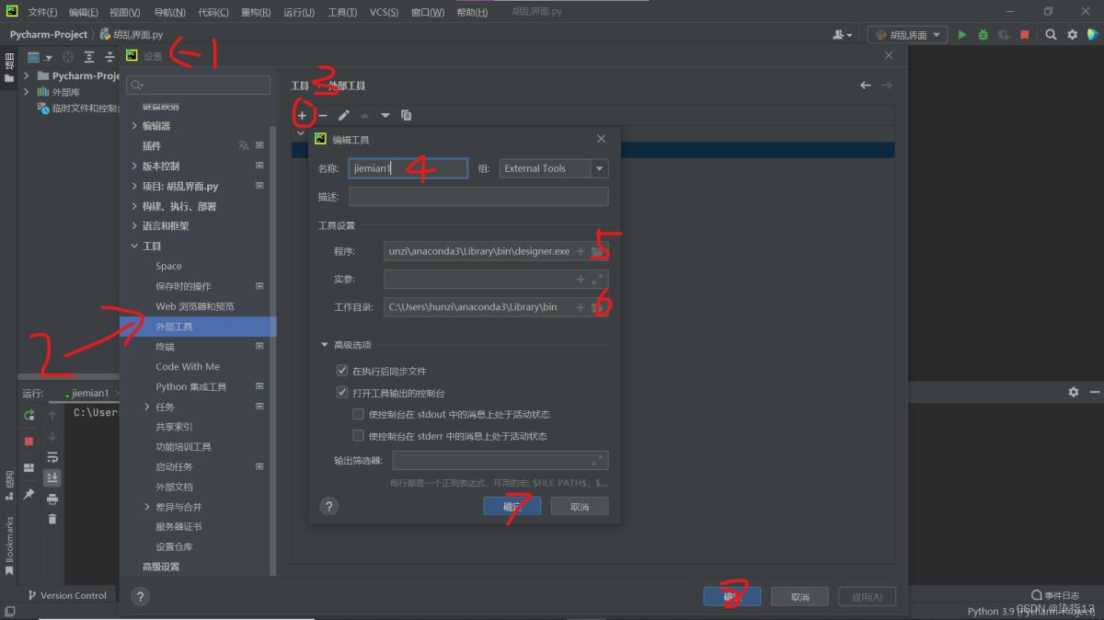Click 应用(A) in Settings dialog

click(x=867, y=597)
